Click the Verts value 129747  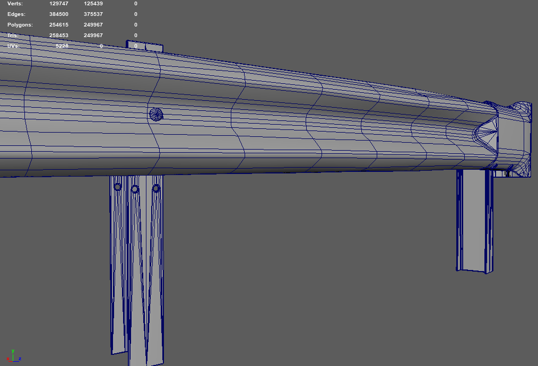pos(59,3)
